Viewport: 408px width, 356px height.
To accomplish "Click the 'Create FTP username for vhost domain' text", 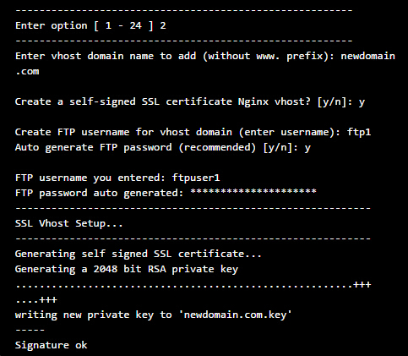I will 123,132.
